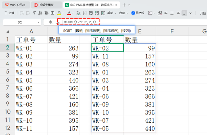The width and height of the screenshot is (207, 135).
Task: Click the remove duplicates icon with red x
Action: click(160, 13)
